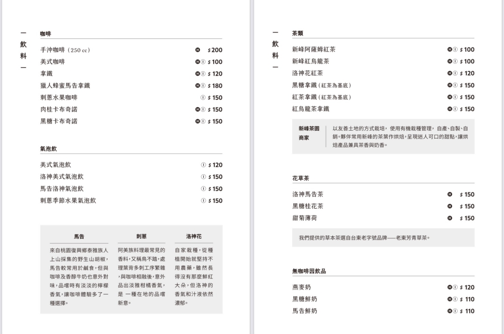The height and width of the screenshot is (334, 504).
Task: Click the hot icon beside 新峰阿薩姆紅茶
Action: coord(450,50)
